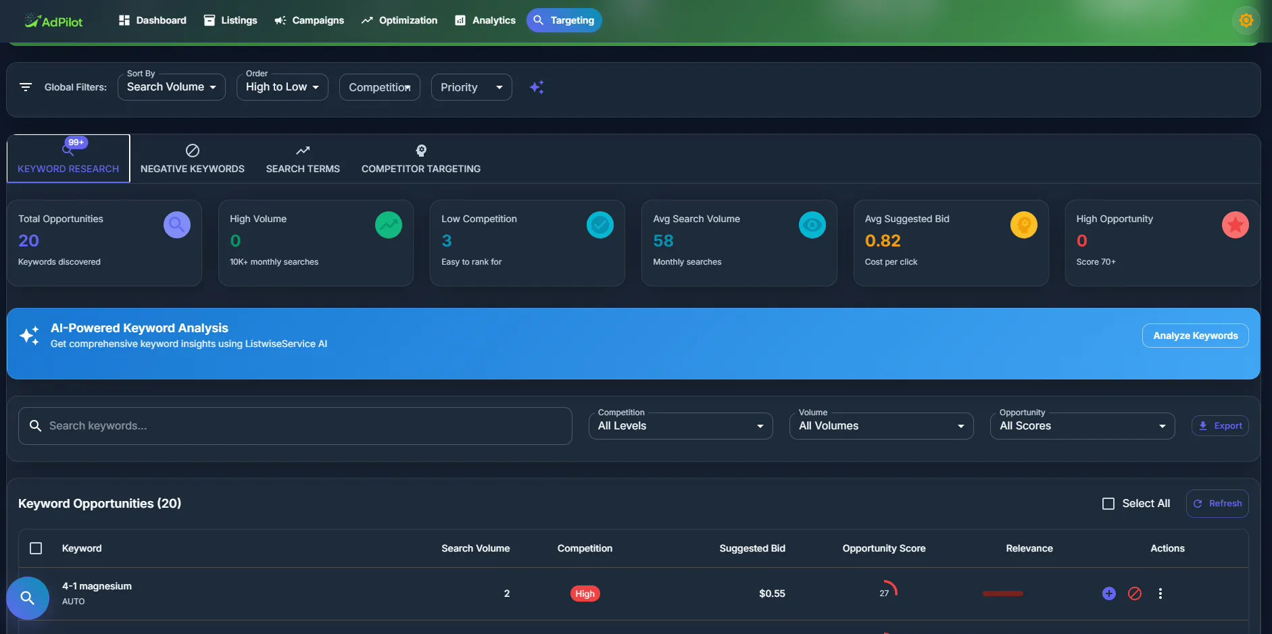The height and width of the screenshot is (634, 1272).
Task: Click the High Opportunity star icon
Action: (1236, 225)
